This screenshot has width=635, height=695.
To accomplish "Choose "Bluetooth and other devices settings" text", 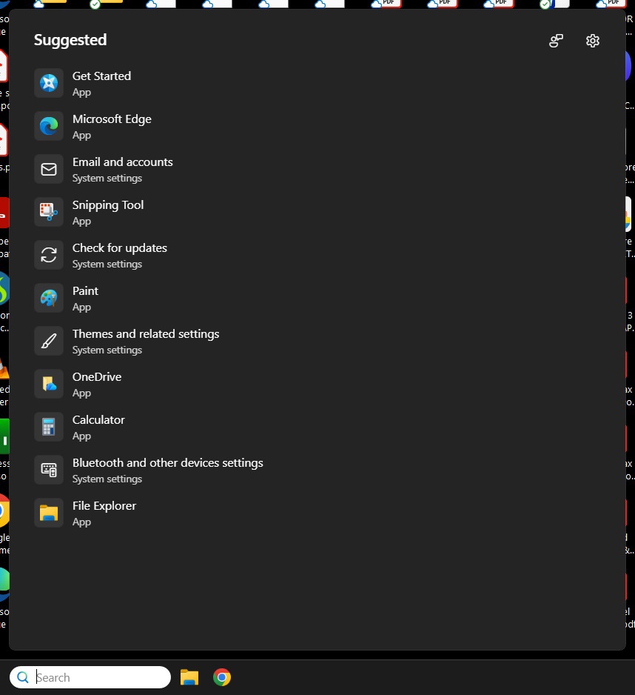I will pyautogui.click(x=168, y=463).
